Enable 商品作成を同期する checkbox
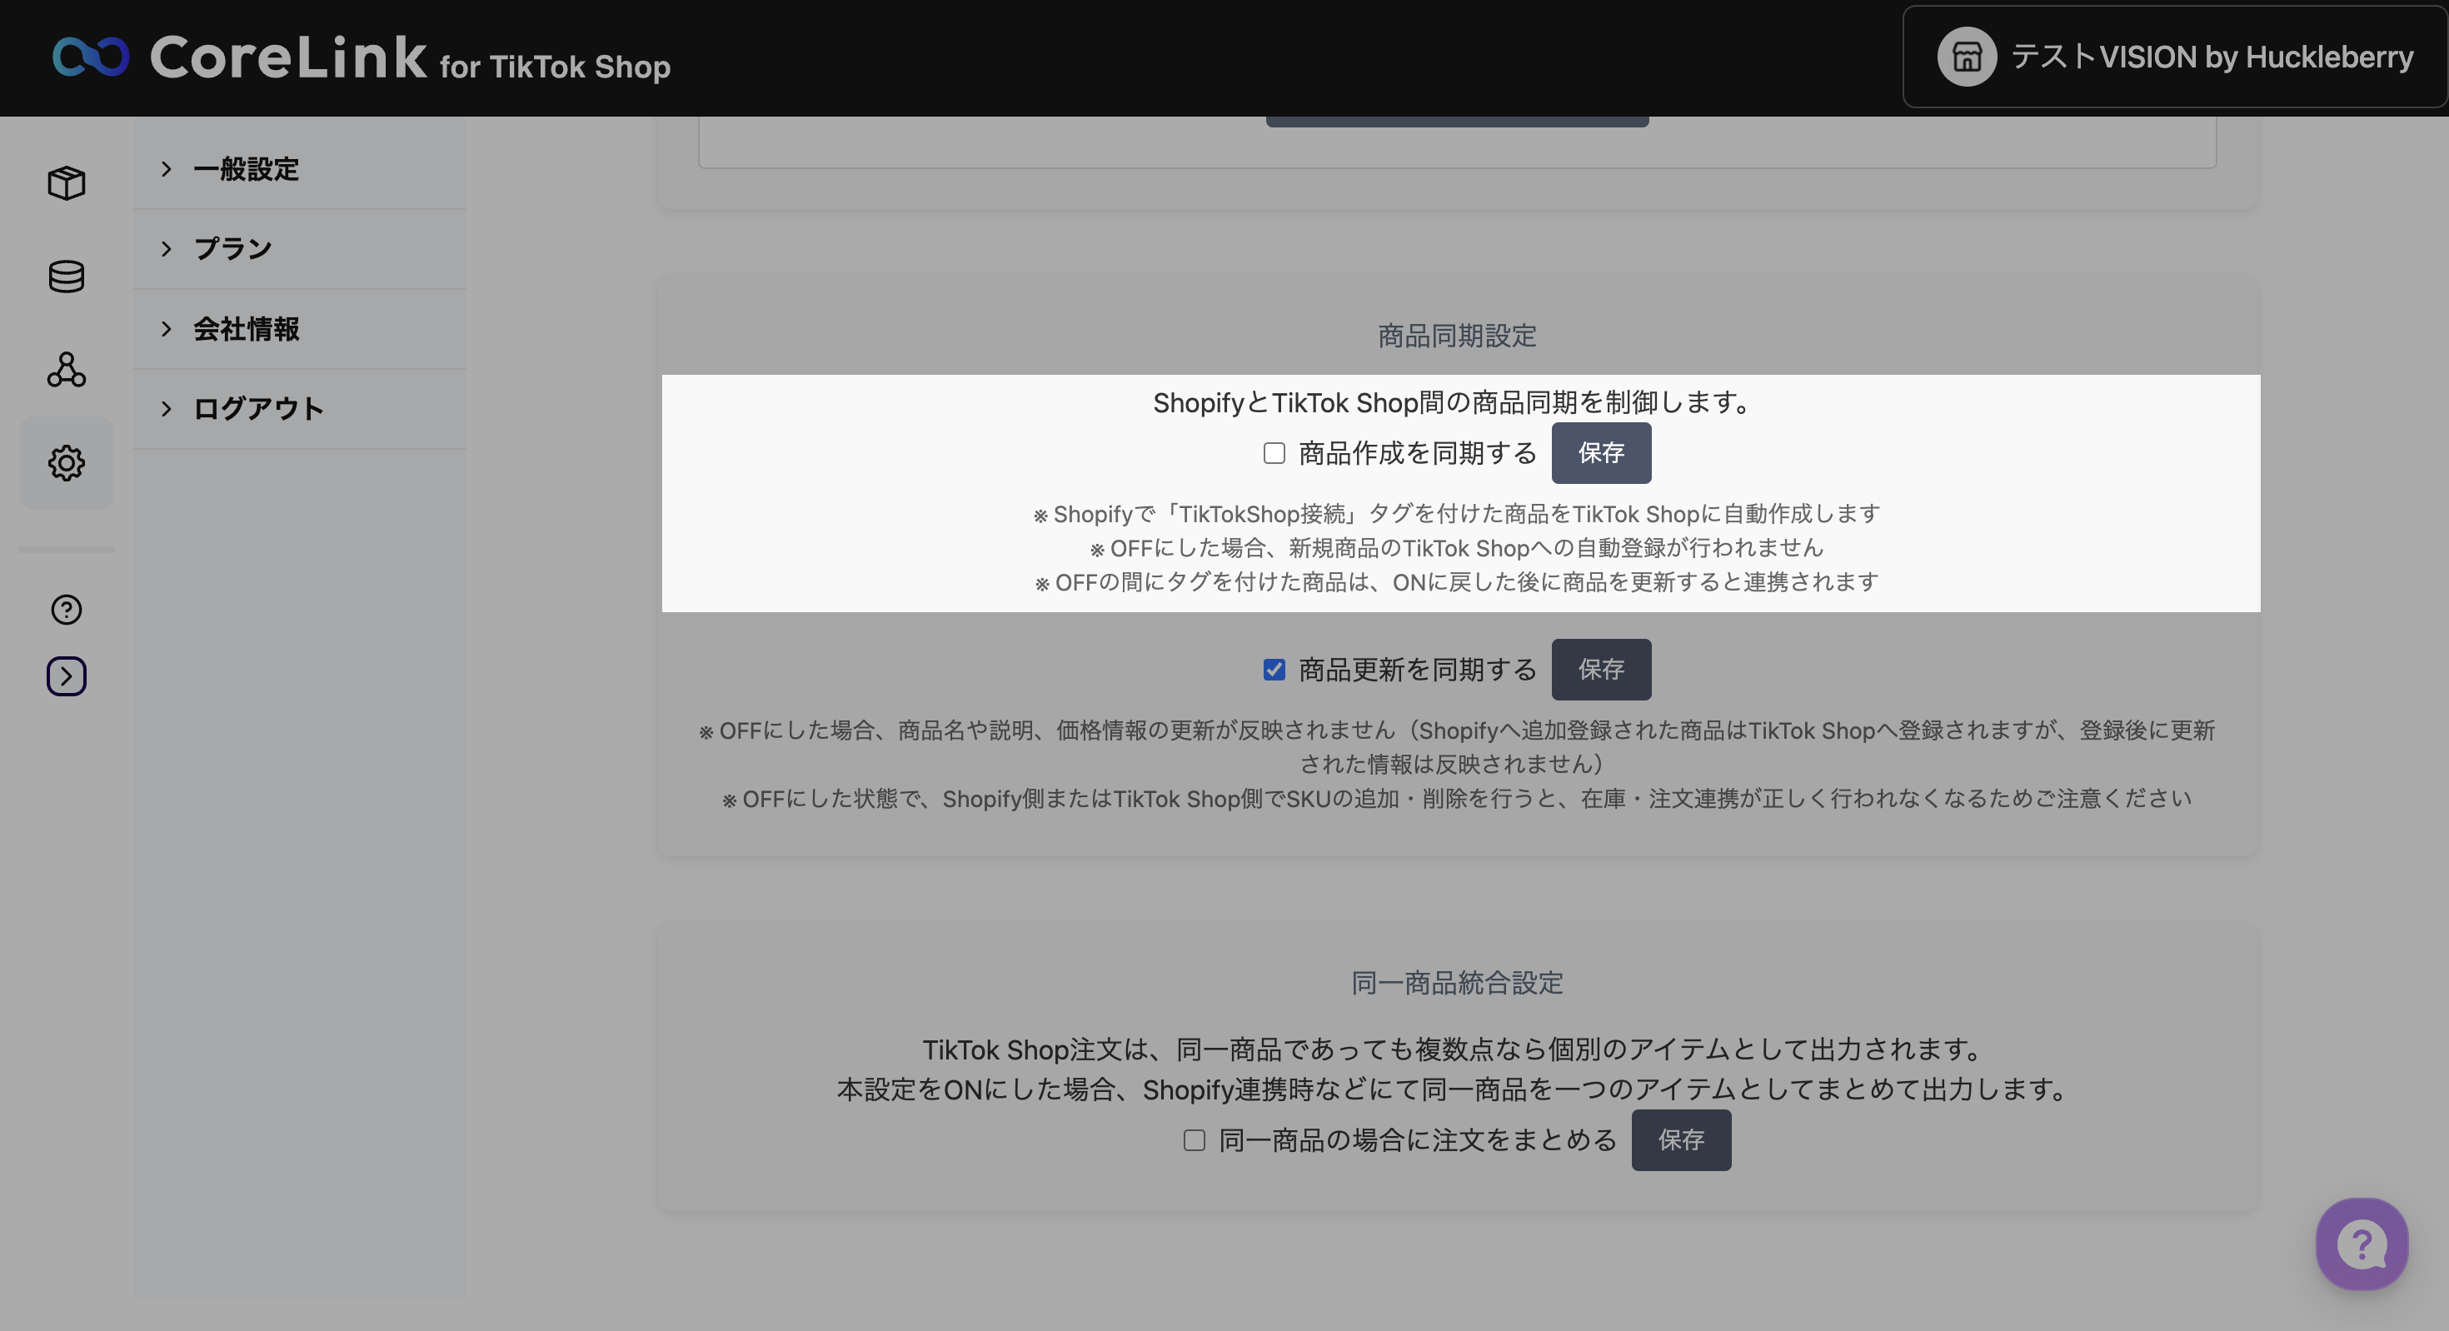Image resolution: width=2449 pixels, height=1331 pixels. click(x=1274, y=453)
